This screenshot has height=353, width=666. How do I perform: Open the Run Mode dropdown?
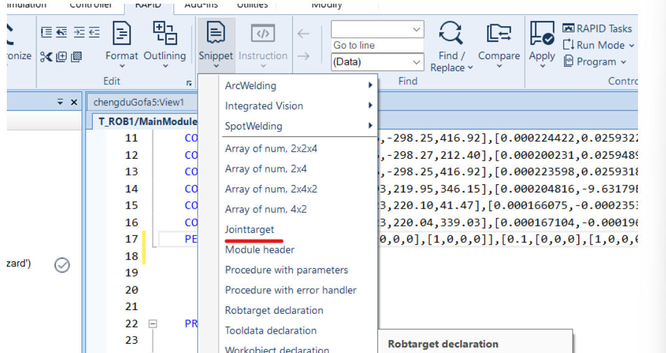[598, 45]
